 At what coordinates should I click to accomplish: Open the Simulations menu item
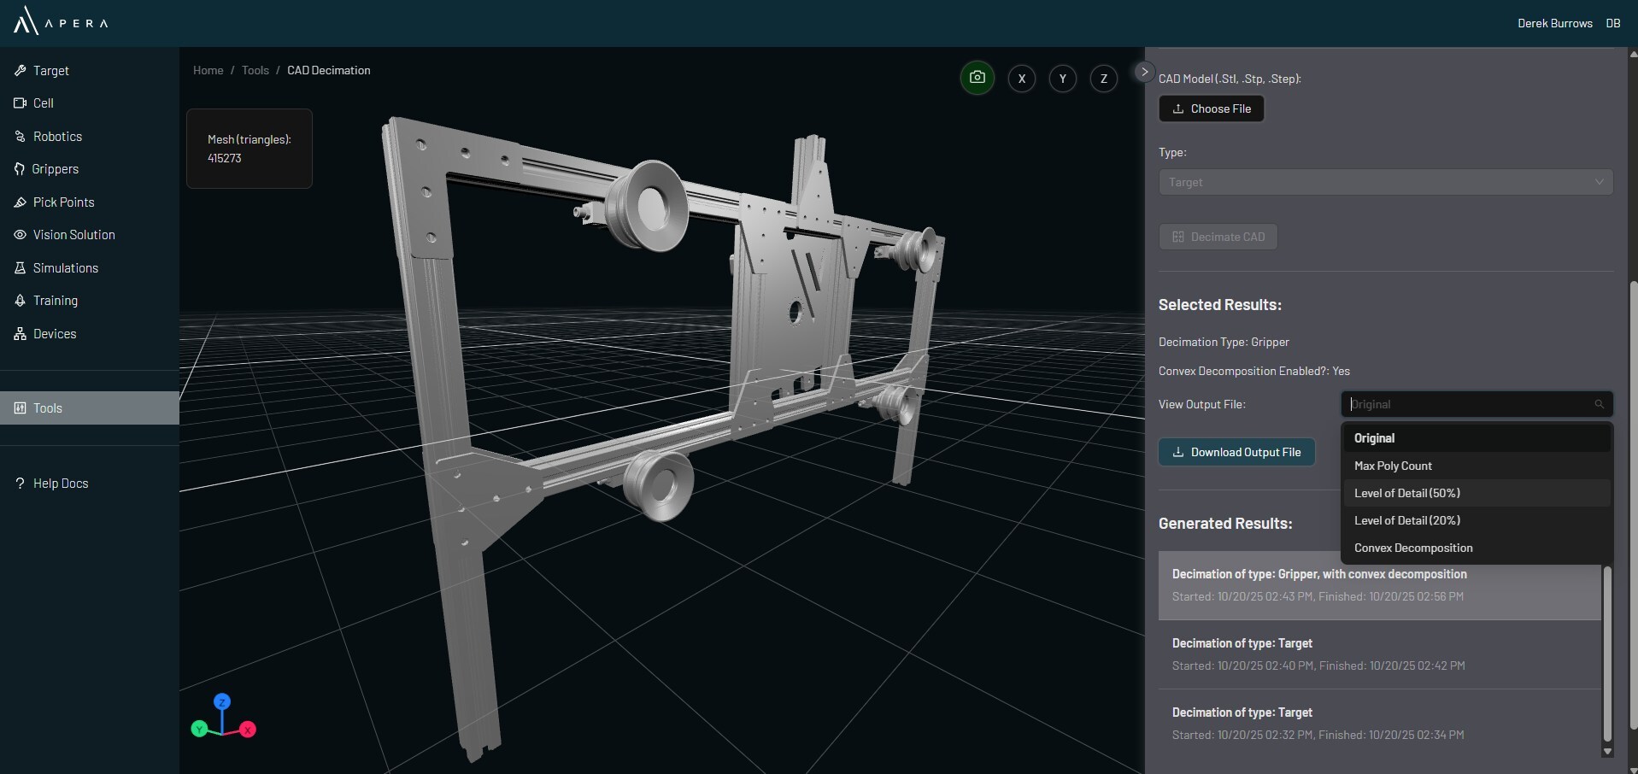click(90, 268)
